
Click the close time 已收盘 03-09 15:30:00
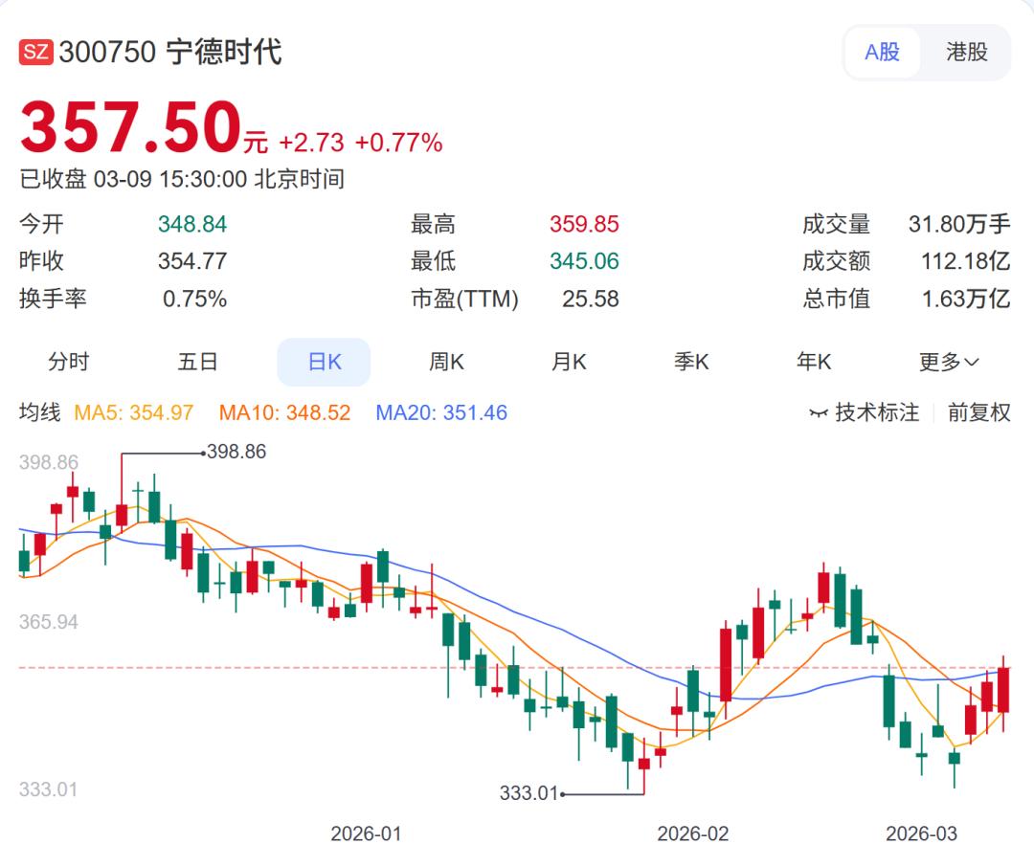[x=133, y=179]
